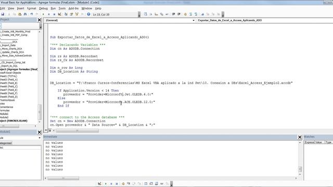Select Sheet1 (TOTAL) in the project tree
Viewport: 333px width, 187px height.
click(8, 76)
